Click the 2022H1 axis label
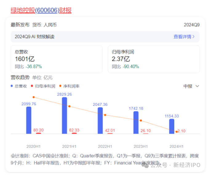 [105, 146]
